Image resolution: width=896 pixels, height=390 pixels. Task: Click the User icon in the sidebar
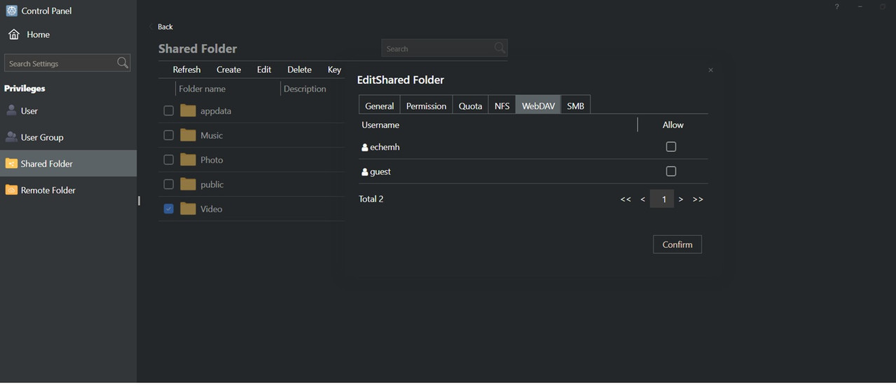[11, 111]
